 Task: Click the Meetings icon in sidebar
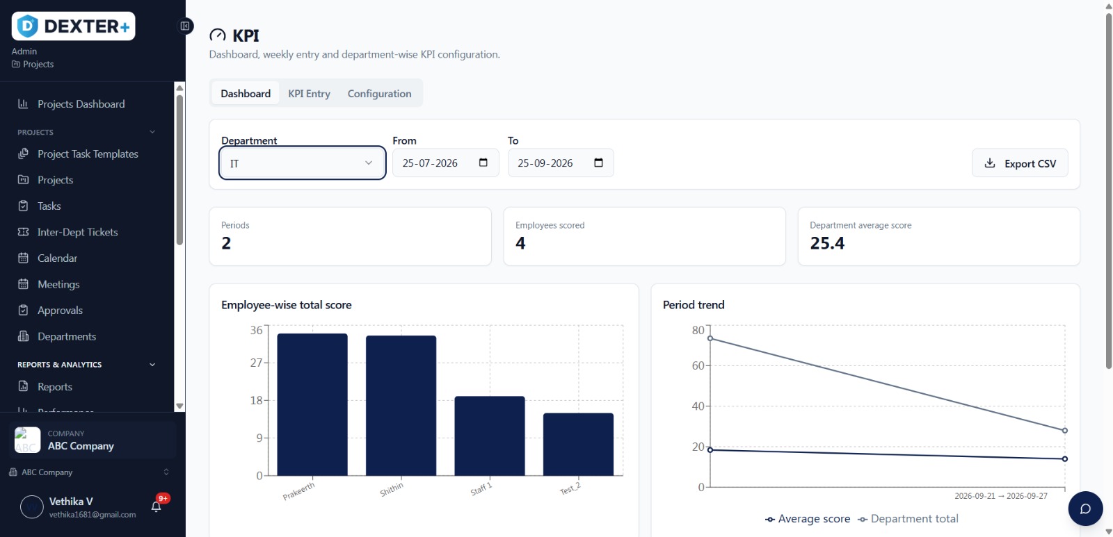(23, 284)
